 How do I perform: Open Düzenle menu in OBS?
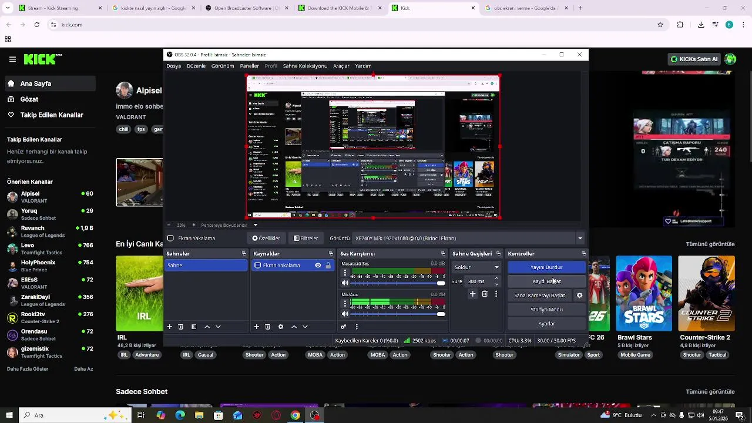196,66
